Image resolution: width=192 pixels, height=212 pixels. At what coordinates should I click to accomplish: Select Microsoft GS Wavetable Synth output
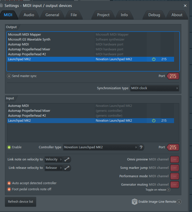coord(29,39)
